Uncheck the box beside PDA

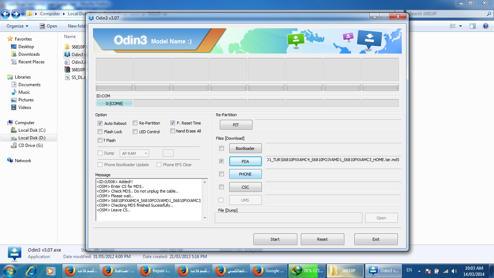(x=221, y=161)
